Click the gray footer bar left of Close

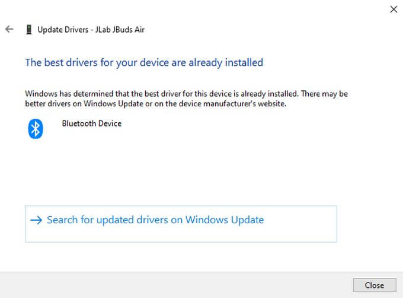(x=178, y=285)
